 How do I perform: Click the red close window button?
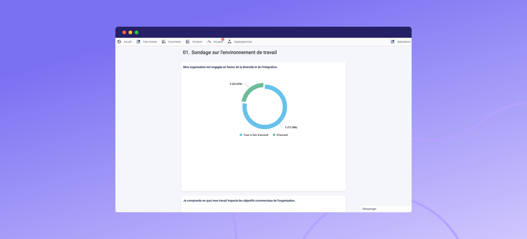124,32
